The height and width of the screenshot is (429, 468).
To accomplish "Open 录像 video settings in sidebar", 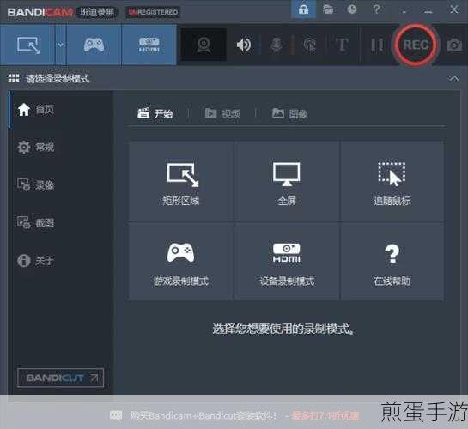I will 36,184.
